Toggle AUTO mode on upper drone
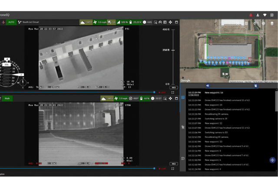This screenshot has width=278, height=185. (x=11, y=22)
